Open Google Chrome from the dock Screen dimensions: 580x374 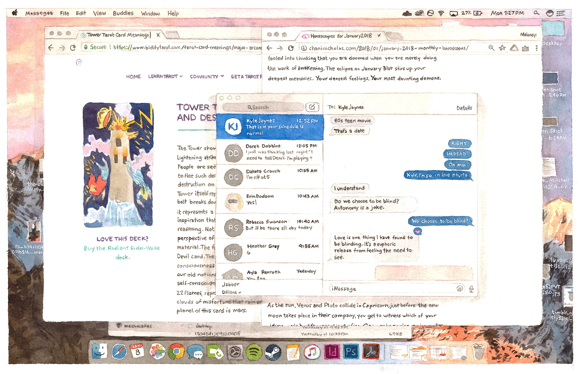[x=176, y=351]
